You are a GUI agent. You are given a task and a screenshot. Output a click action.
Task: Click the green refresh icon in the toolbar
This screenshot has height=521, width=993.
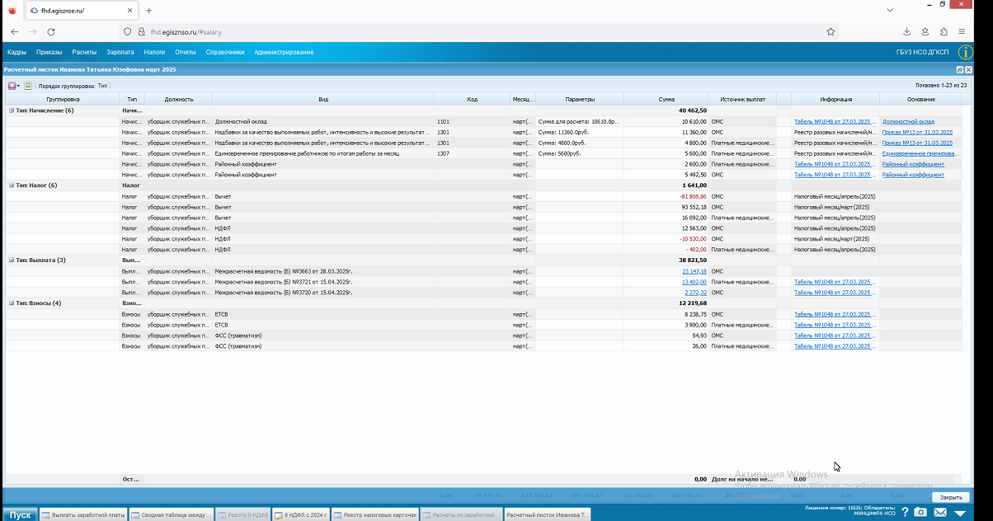(28, 85)
